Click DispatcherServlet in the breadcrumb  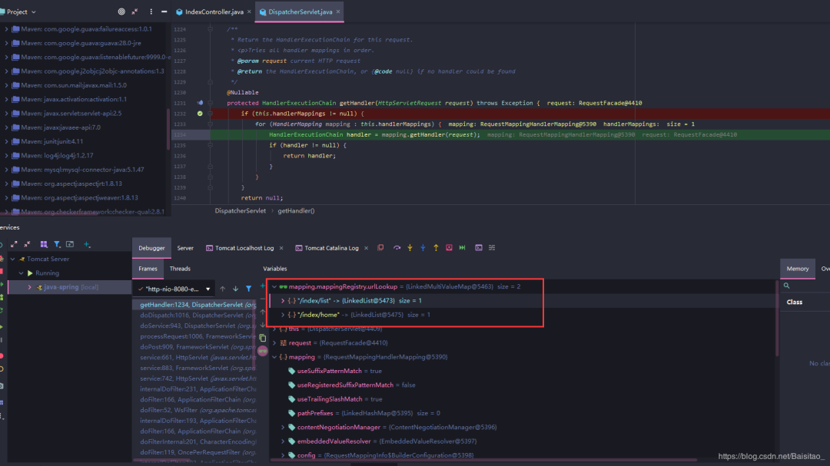click(241, 210)
